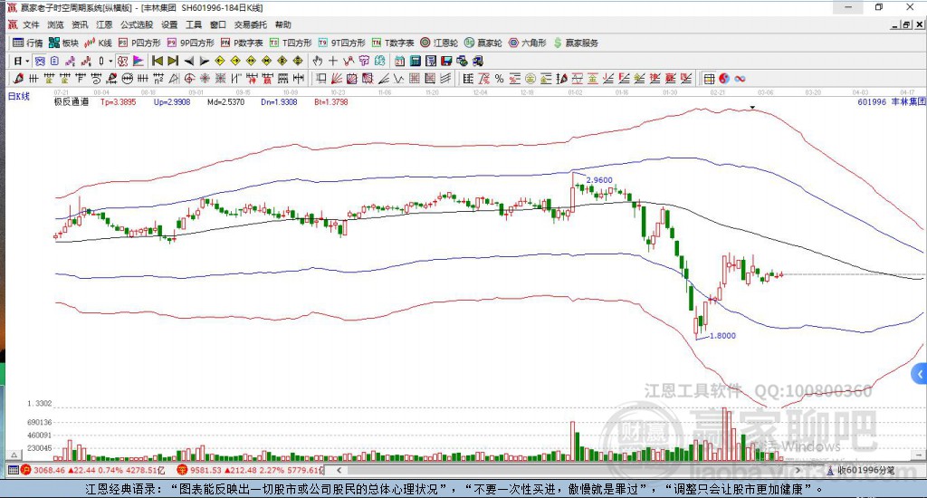Click the 极反通道 indicator name
927x498 pixels.
pos(72,101)
